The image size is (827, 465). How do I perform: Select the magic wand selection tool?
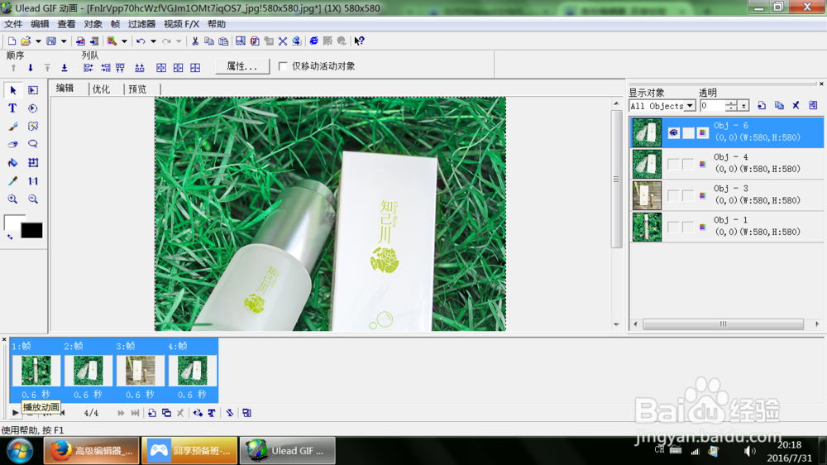(33, 126)
